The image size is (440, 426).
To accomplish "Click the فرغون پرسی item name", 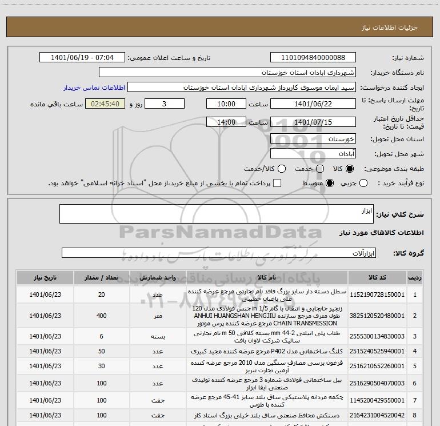I will pyautogui.click(x=267, y=366).
